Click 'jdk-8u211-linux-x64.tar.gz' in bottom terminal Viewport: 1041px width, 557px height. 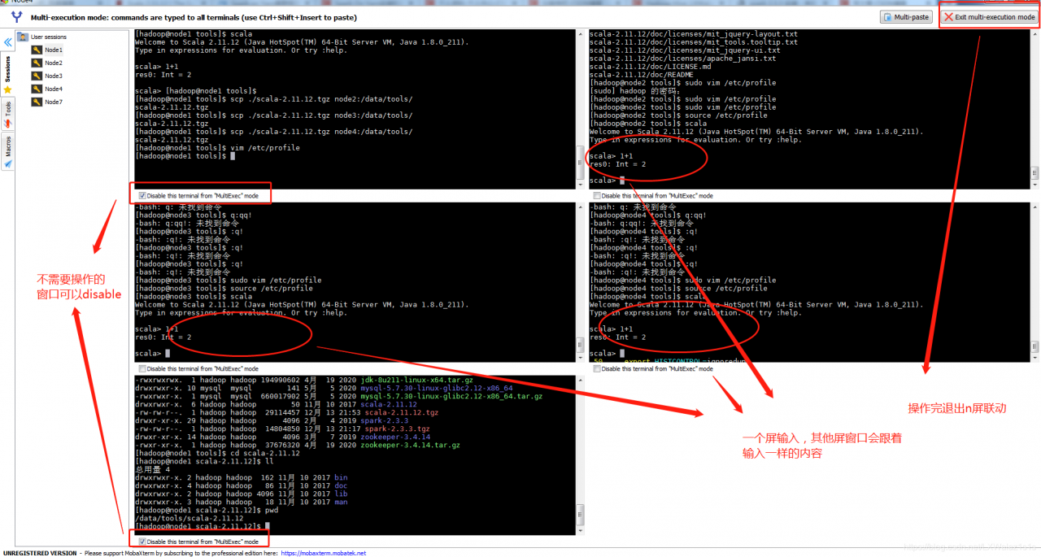click(416, 380)
